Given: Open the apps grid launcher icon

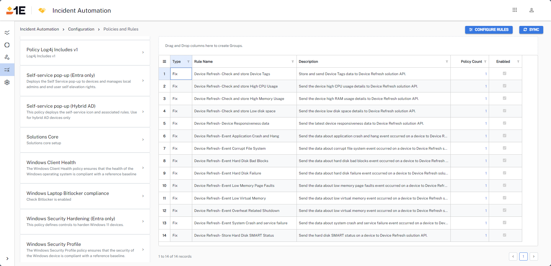Looking at the screenshot, I should tap(514, 10).
